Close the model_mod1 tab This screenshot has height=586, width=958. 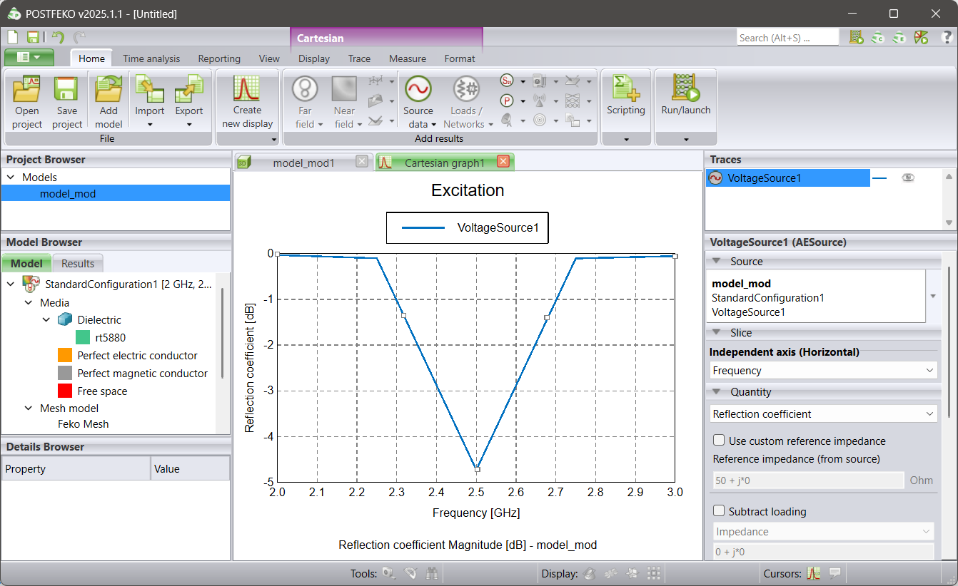pyautogui.click(x=362, y=162)
